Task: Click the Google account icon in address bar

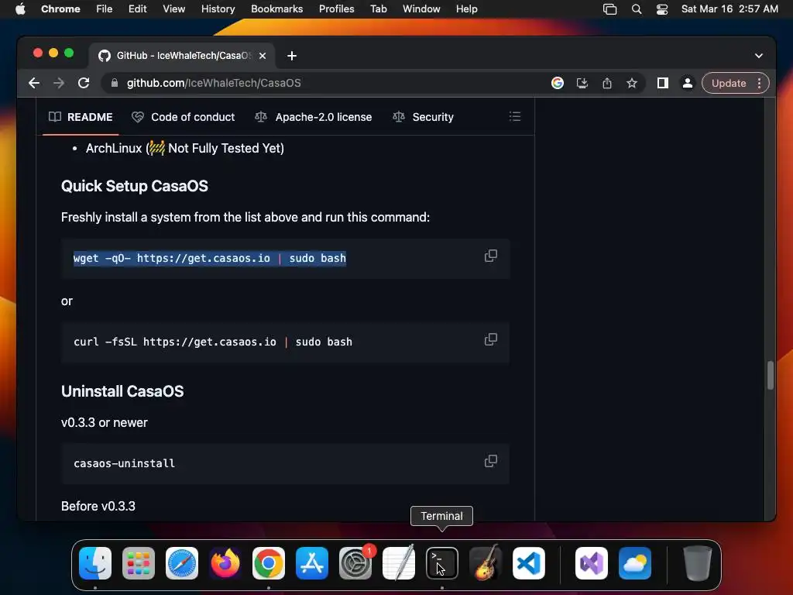Action: point(558,83)
